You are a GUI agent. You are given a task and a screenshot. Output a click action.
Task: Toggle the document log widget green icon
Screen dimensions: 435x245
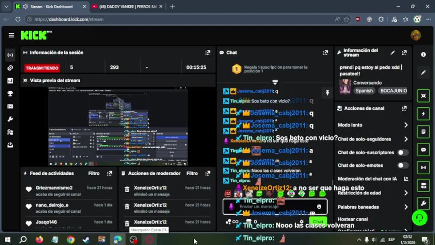423,132
